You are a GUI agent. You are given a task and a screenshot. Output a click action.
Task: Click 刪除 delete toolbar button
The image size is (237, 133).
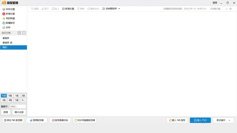81,9
